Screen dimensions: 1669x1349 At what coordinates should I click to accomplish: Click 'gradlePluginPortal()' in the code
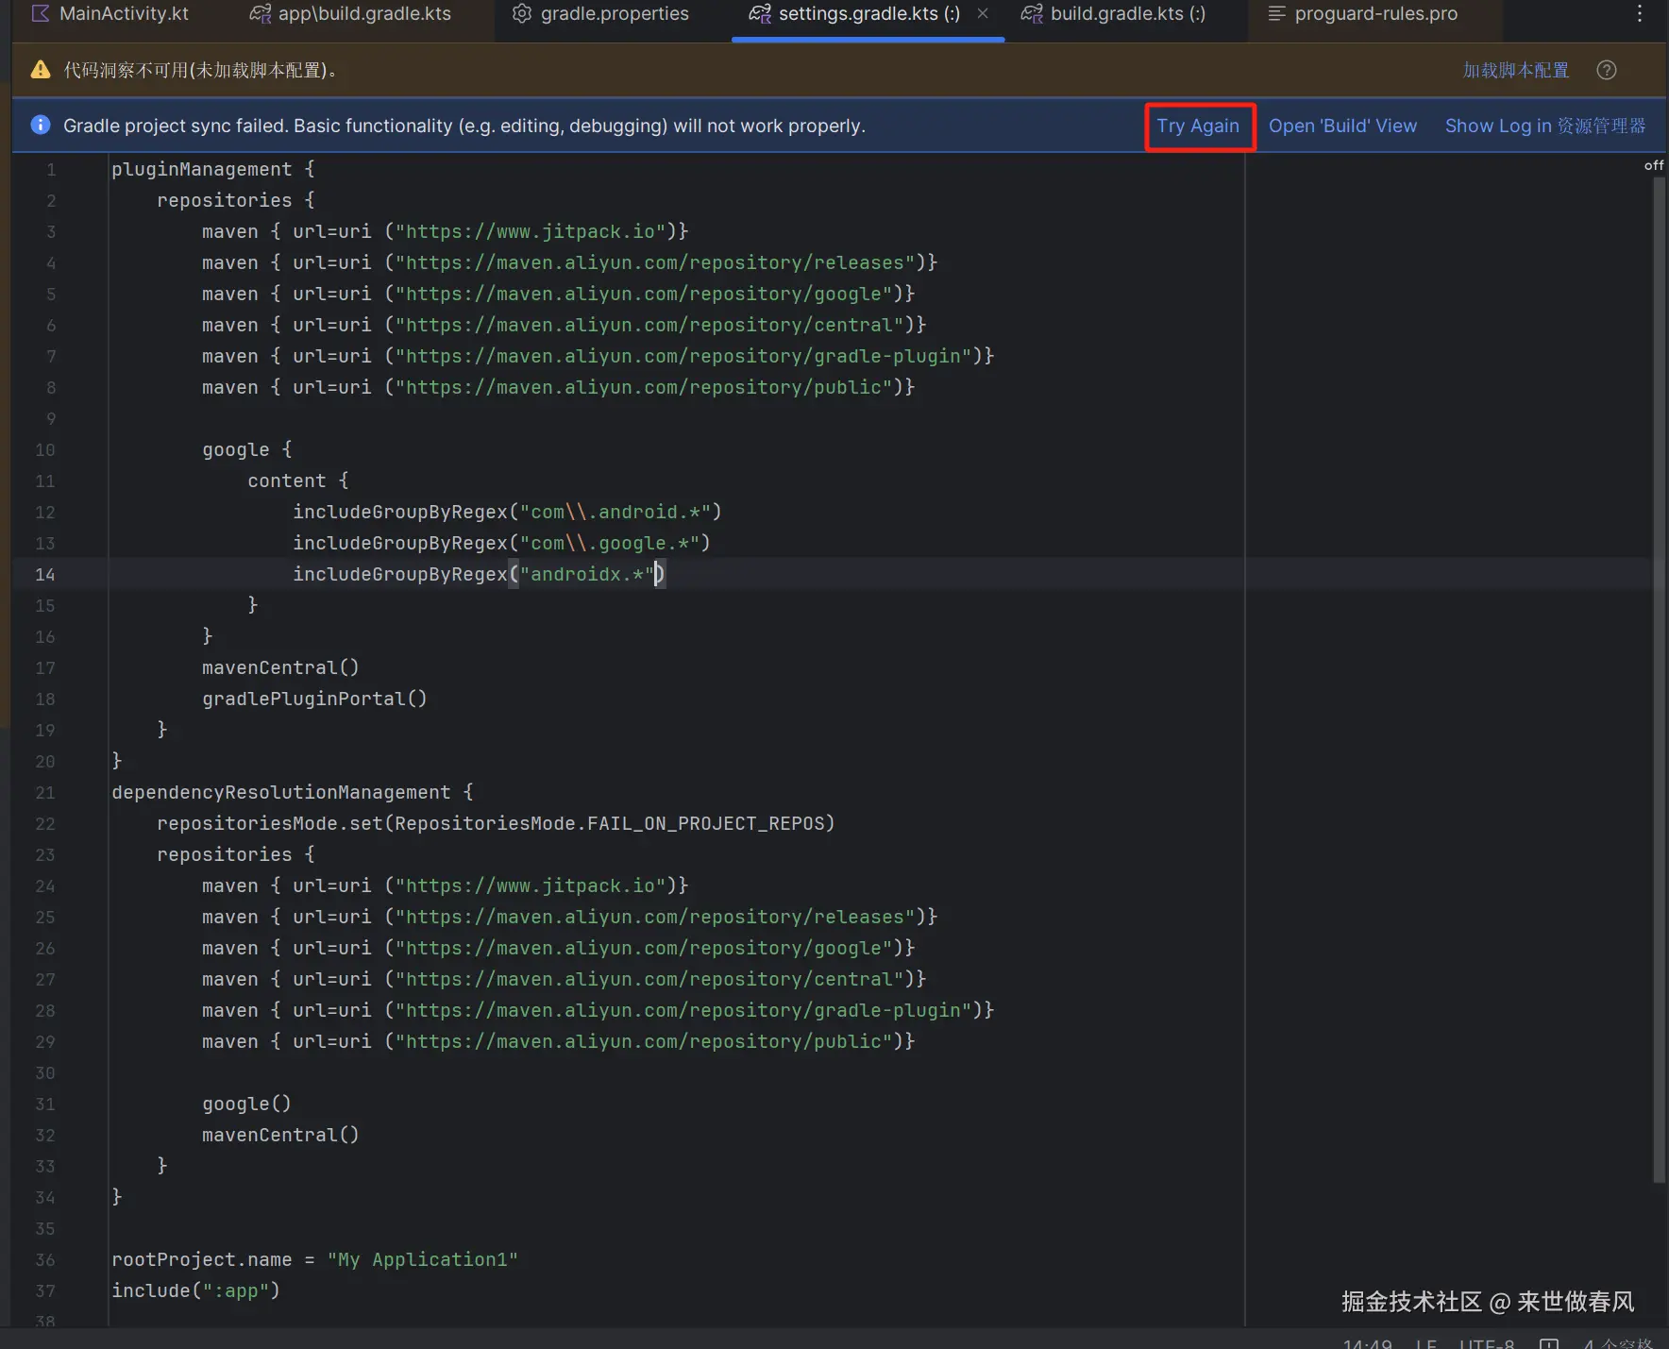point(315,699)
